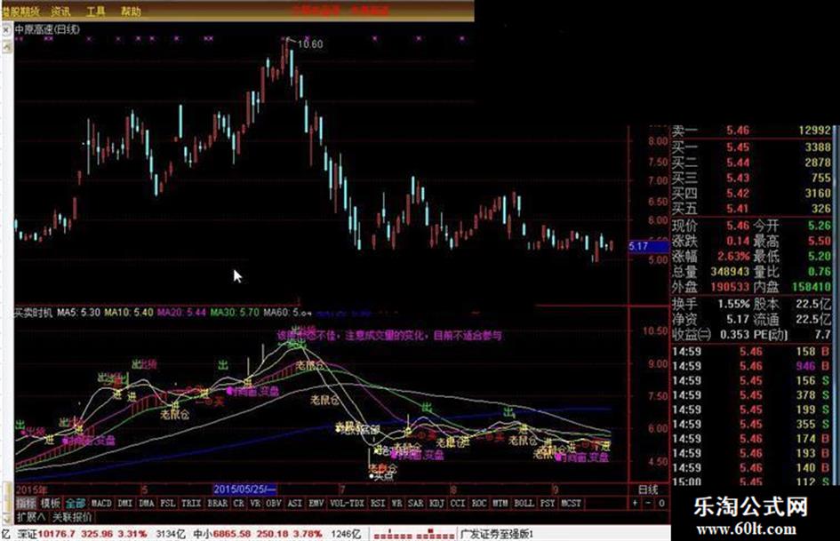Switch indicator to MACD
Image resolution: width=840 pixels, height=541 pixels.
point(101,503)
